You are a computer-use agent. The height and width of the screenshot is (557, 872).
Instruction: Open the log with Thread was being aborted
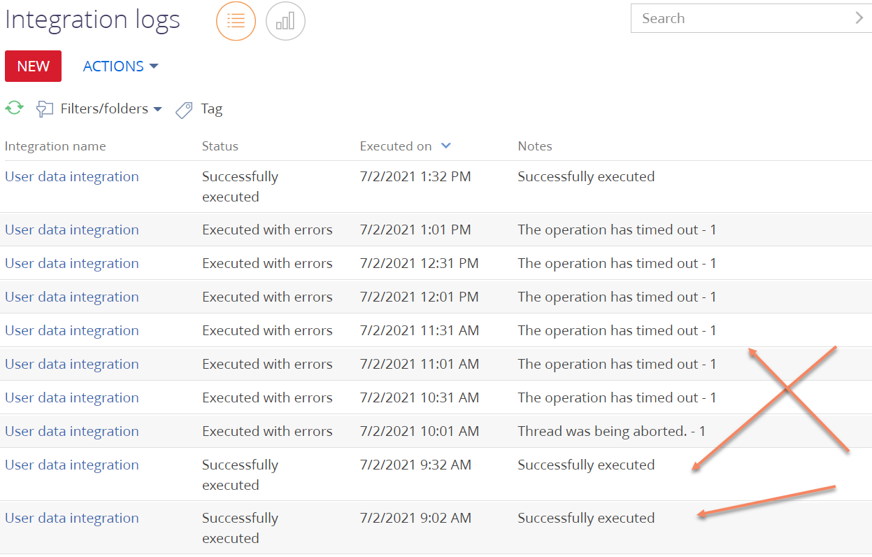coord(71,431)
